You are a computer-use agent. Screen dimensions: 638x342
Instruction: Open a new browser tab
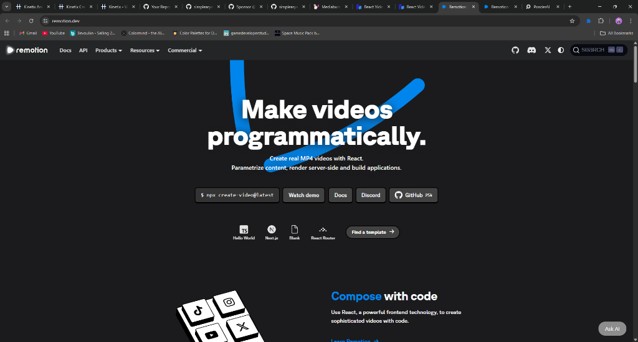tap(569, 6)
